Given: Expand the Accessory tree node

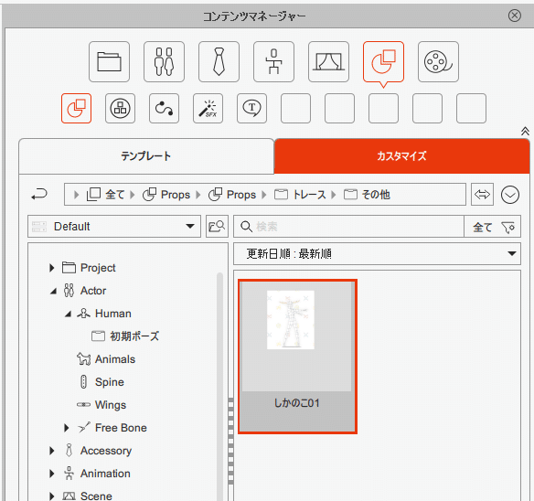Looking at the screenshot, I should pyautogui.click(x=52, y=451).
